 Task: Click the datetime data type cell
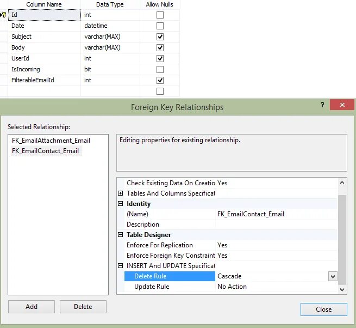pos(110,26)
